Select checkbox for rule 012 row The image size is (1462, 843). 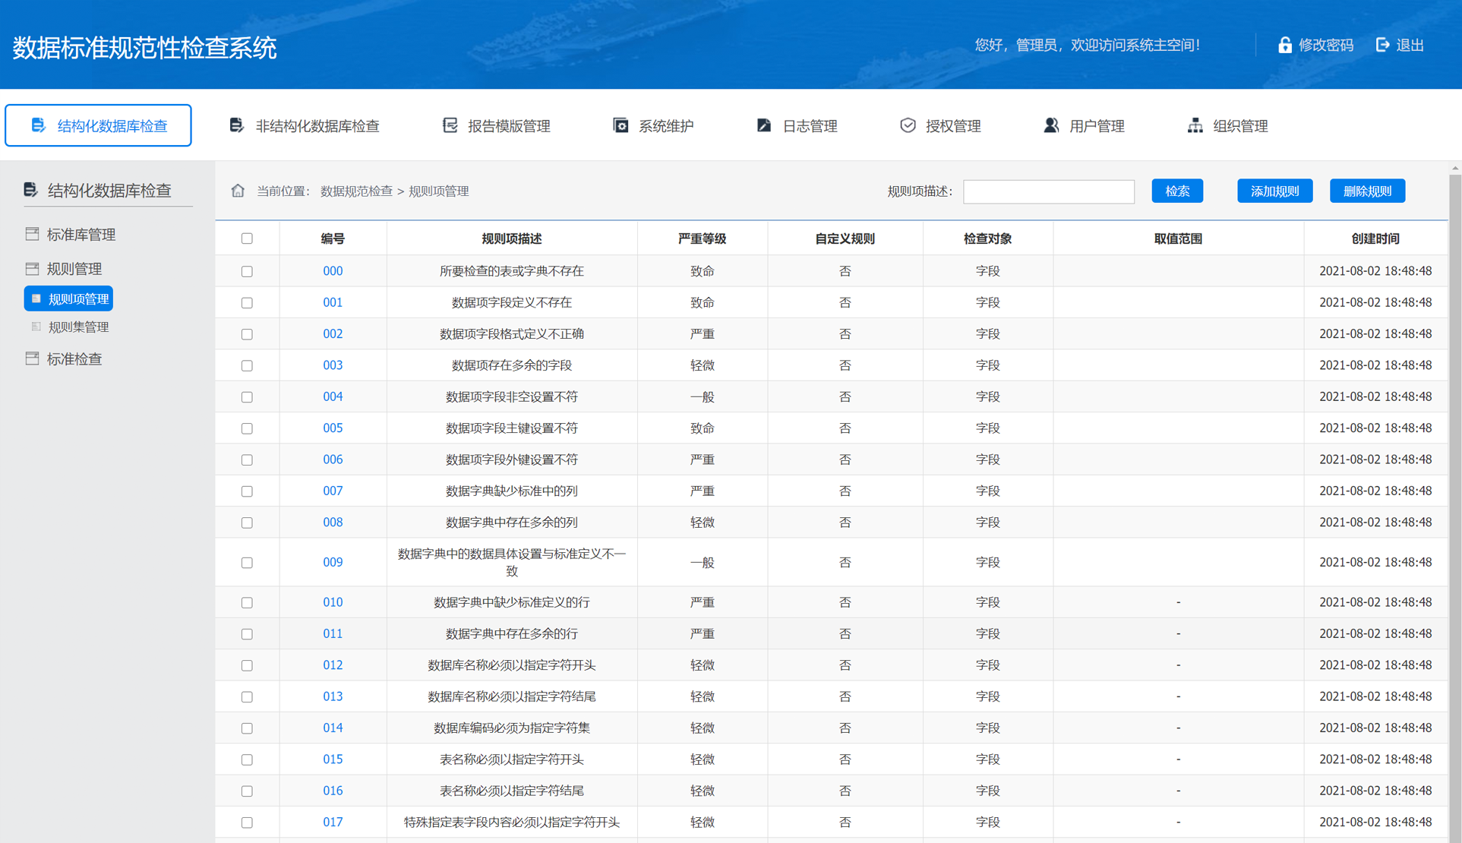click(x=247, y=665)
